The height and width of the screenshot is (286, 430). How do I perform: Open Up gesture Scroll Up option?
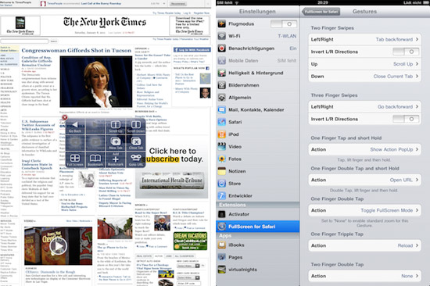pos(364,64)
